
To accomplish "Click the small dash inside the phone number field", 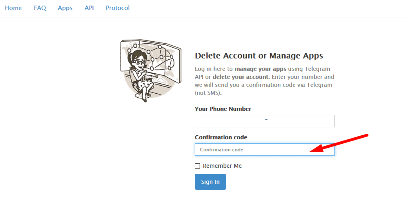I will [266, 120].
